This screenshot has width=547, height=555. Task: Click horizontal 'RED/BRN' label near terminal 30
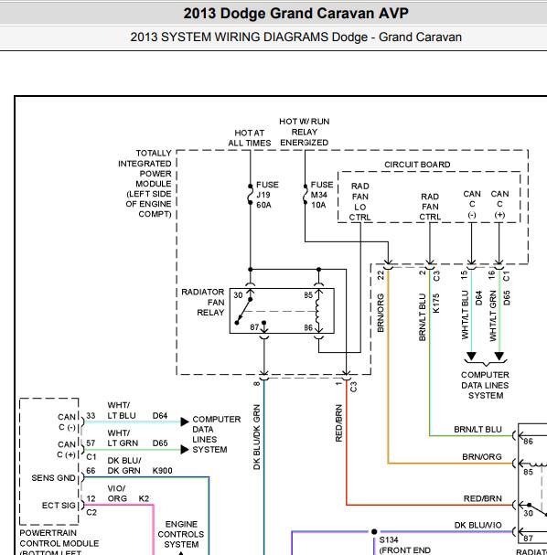(x=483, y=498)
